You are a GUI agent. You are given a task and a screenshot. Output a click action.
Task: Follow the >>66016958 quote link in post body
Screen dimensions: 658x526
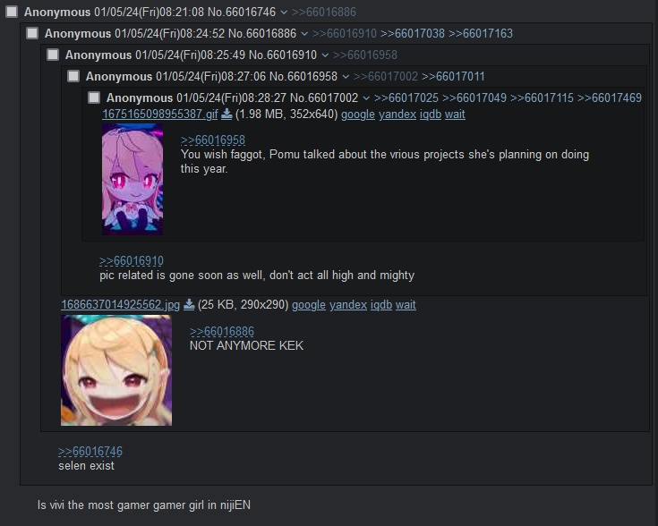(x=213, y=140)
